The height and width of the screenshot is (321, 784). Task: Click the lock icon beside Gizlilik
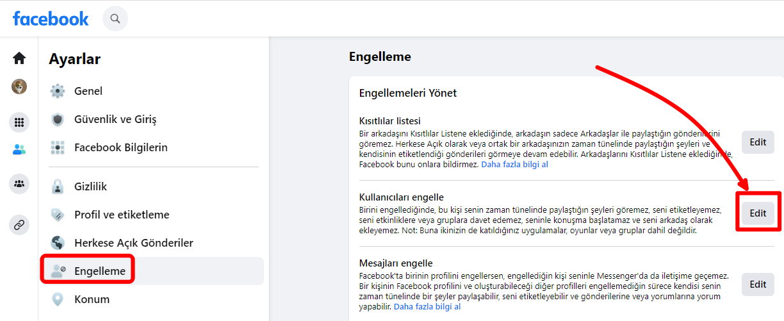[58, 186]
